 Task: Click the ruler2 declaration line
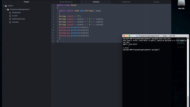[81, 19]
